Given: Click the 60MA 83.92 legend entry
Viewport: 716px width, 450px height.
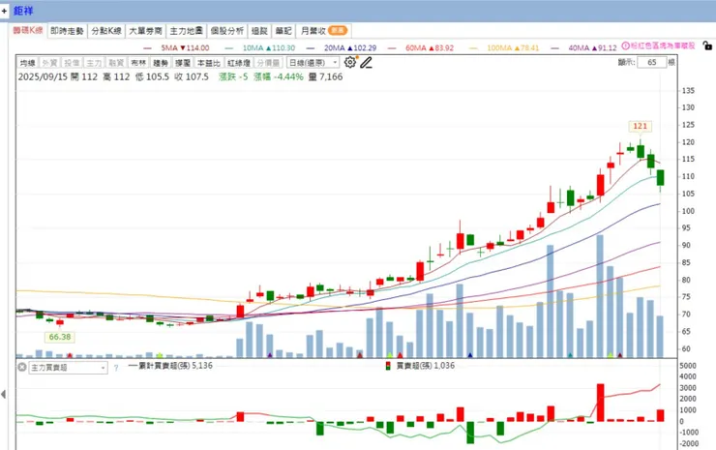Looking at the screenshot, I should tap(421, 47).
